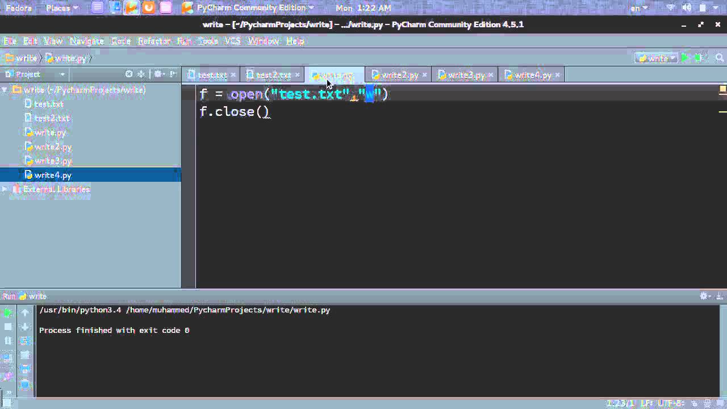Close the write4.py editor tab

[558, 75]
